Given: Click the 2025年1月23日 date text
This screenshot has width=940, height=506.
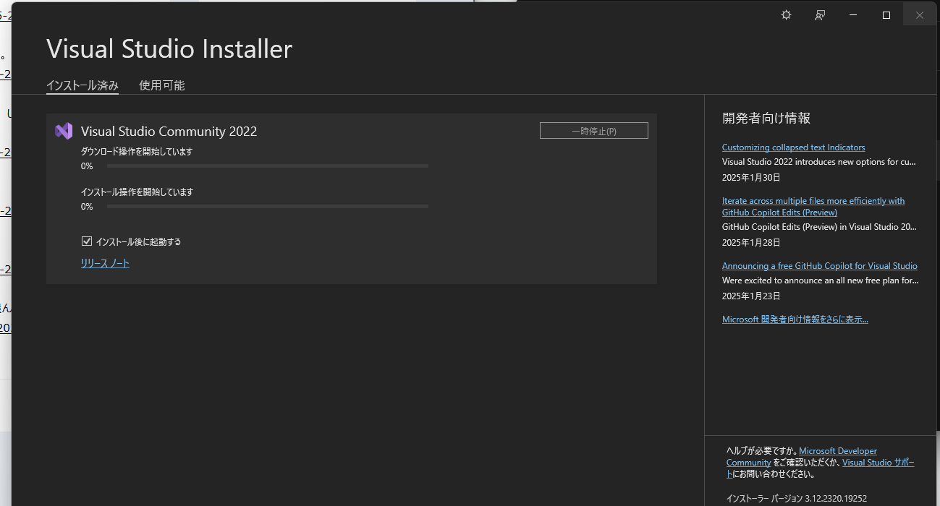Looking at the screenshot, I should pos(751,296).
